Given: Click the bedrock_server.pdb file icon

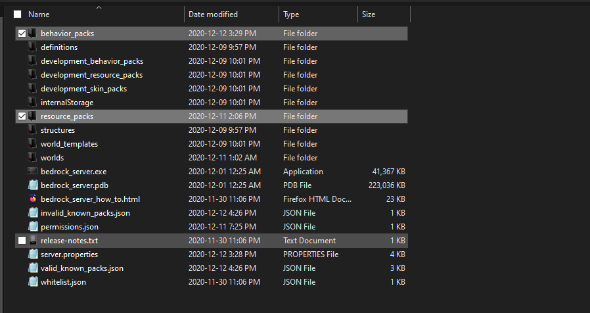Looking at the screenshot, I should pyautogui.click(x=33, y=185).
